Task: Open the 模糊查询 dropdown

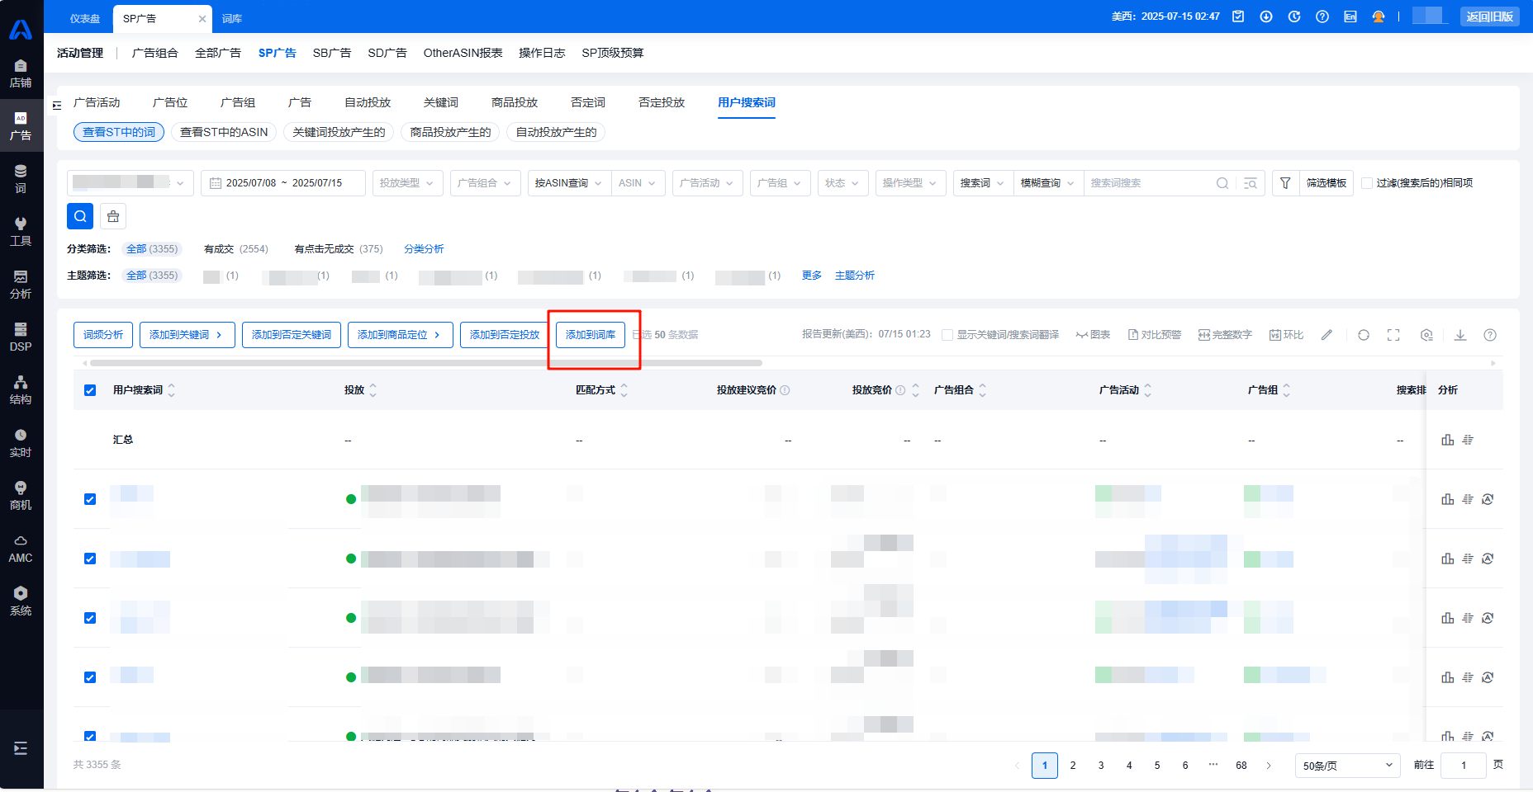Action: click(1048, 183)
